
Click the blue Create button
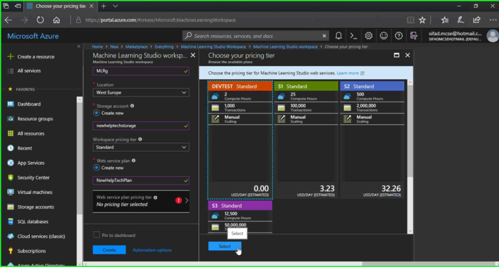click(109, 250)
